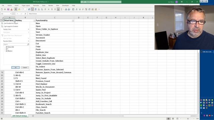Click OK in the filter menu
The image size is (214, 120).
[x=16, y=68]
